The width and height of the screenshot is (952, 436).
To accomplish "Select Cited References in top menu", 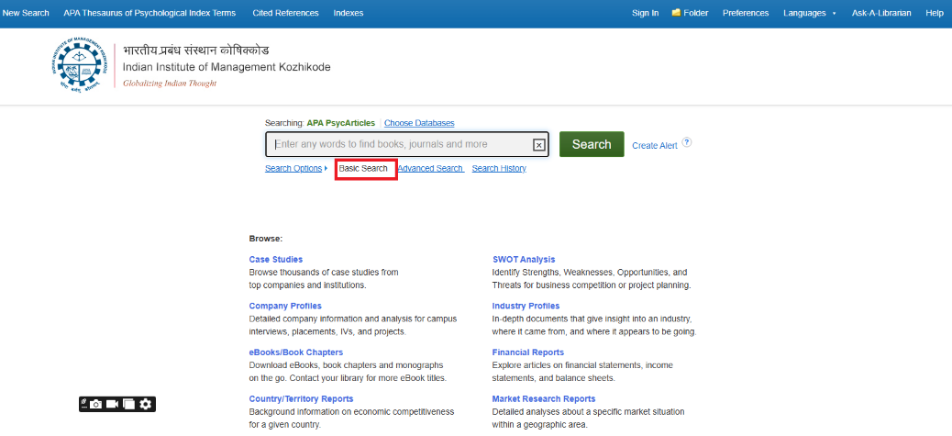I will (285, 13).
